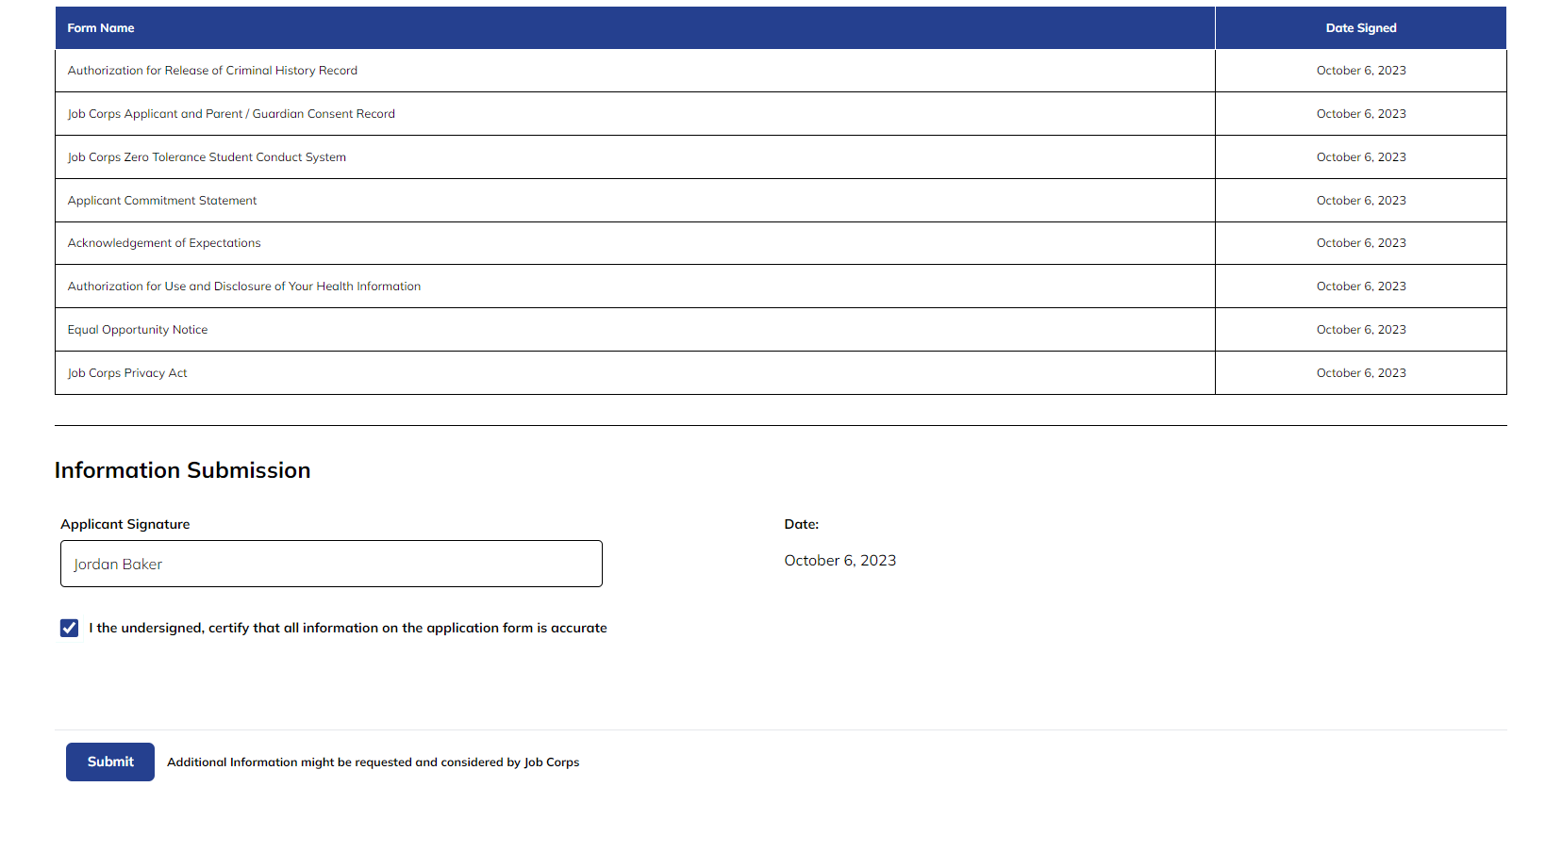
Task: Check the information accuracy certification checkbox
Action: pos(69,627)
